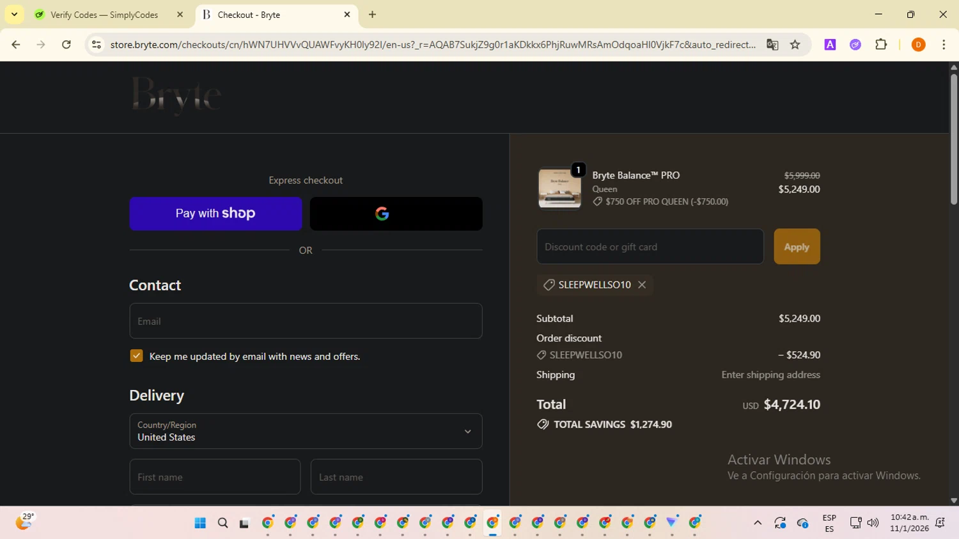Open the site information icon in address bar

point(97,45)
